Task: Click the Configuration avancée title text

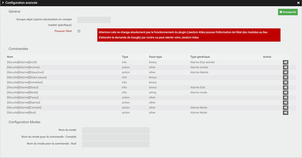Action: (21, 3)
